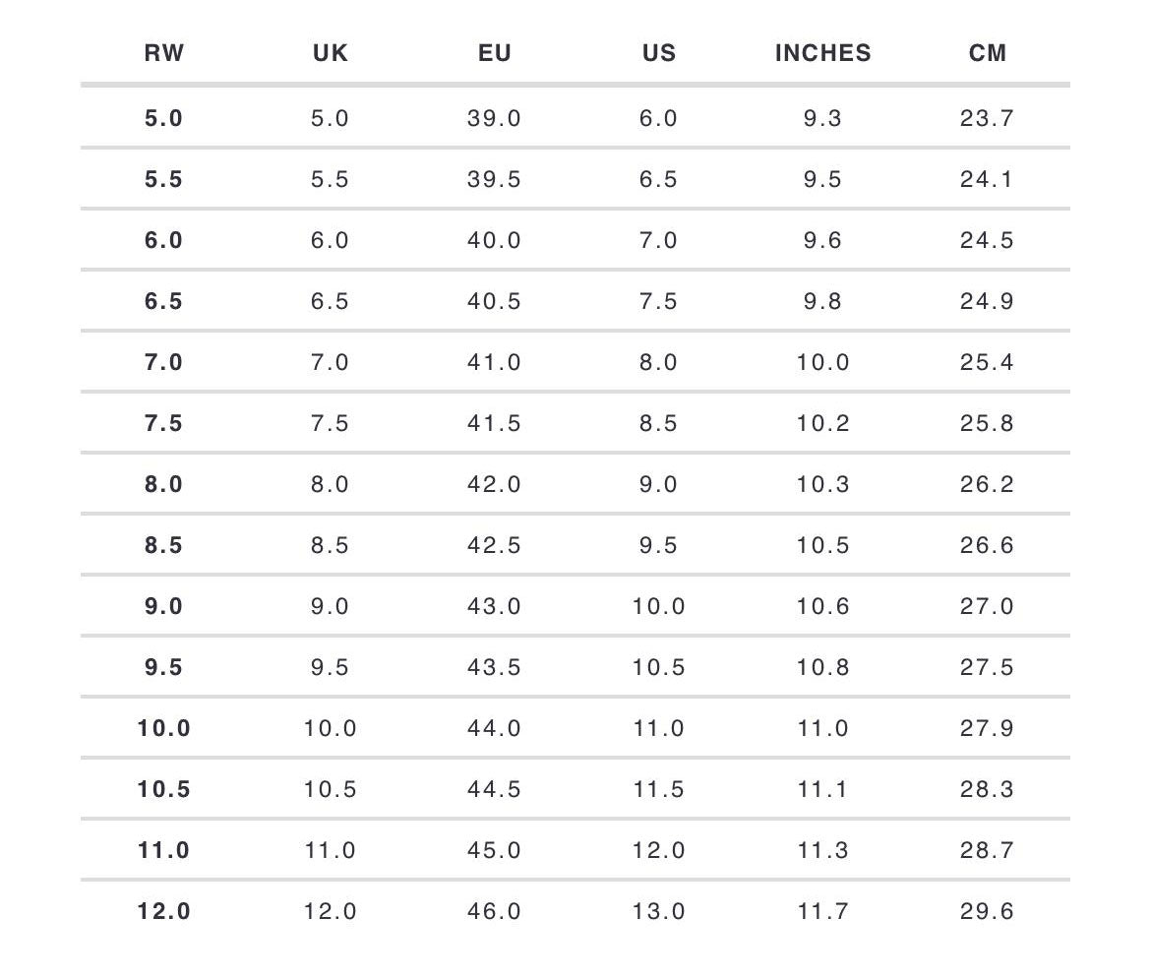
Task: Click the UK column header
Action: [x=331, y=53]
